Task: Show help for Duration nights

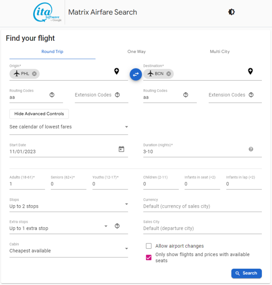Action: pos(251,149)
